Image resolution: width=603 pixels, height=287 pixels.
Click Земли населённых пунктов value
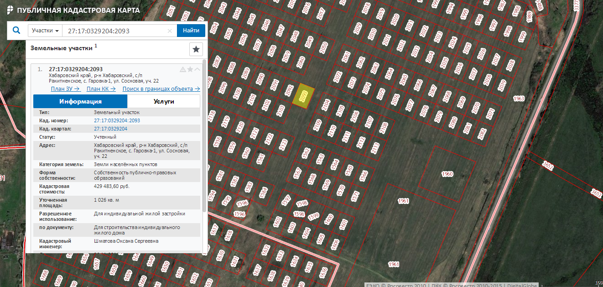tap(125, 164)
